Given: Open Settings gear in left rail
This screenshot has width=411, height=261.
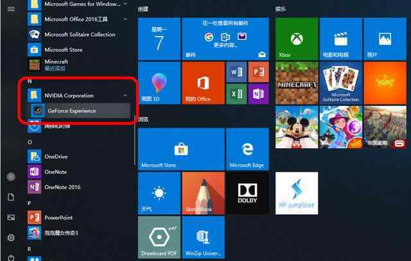Looking at the screenshot, I should pos(11,238).
